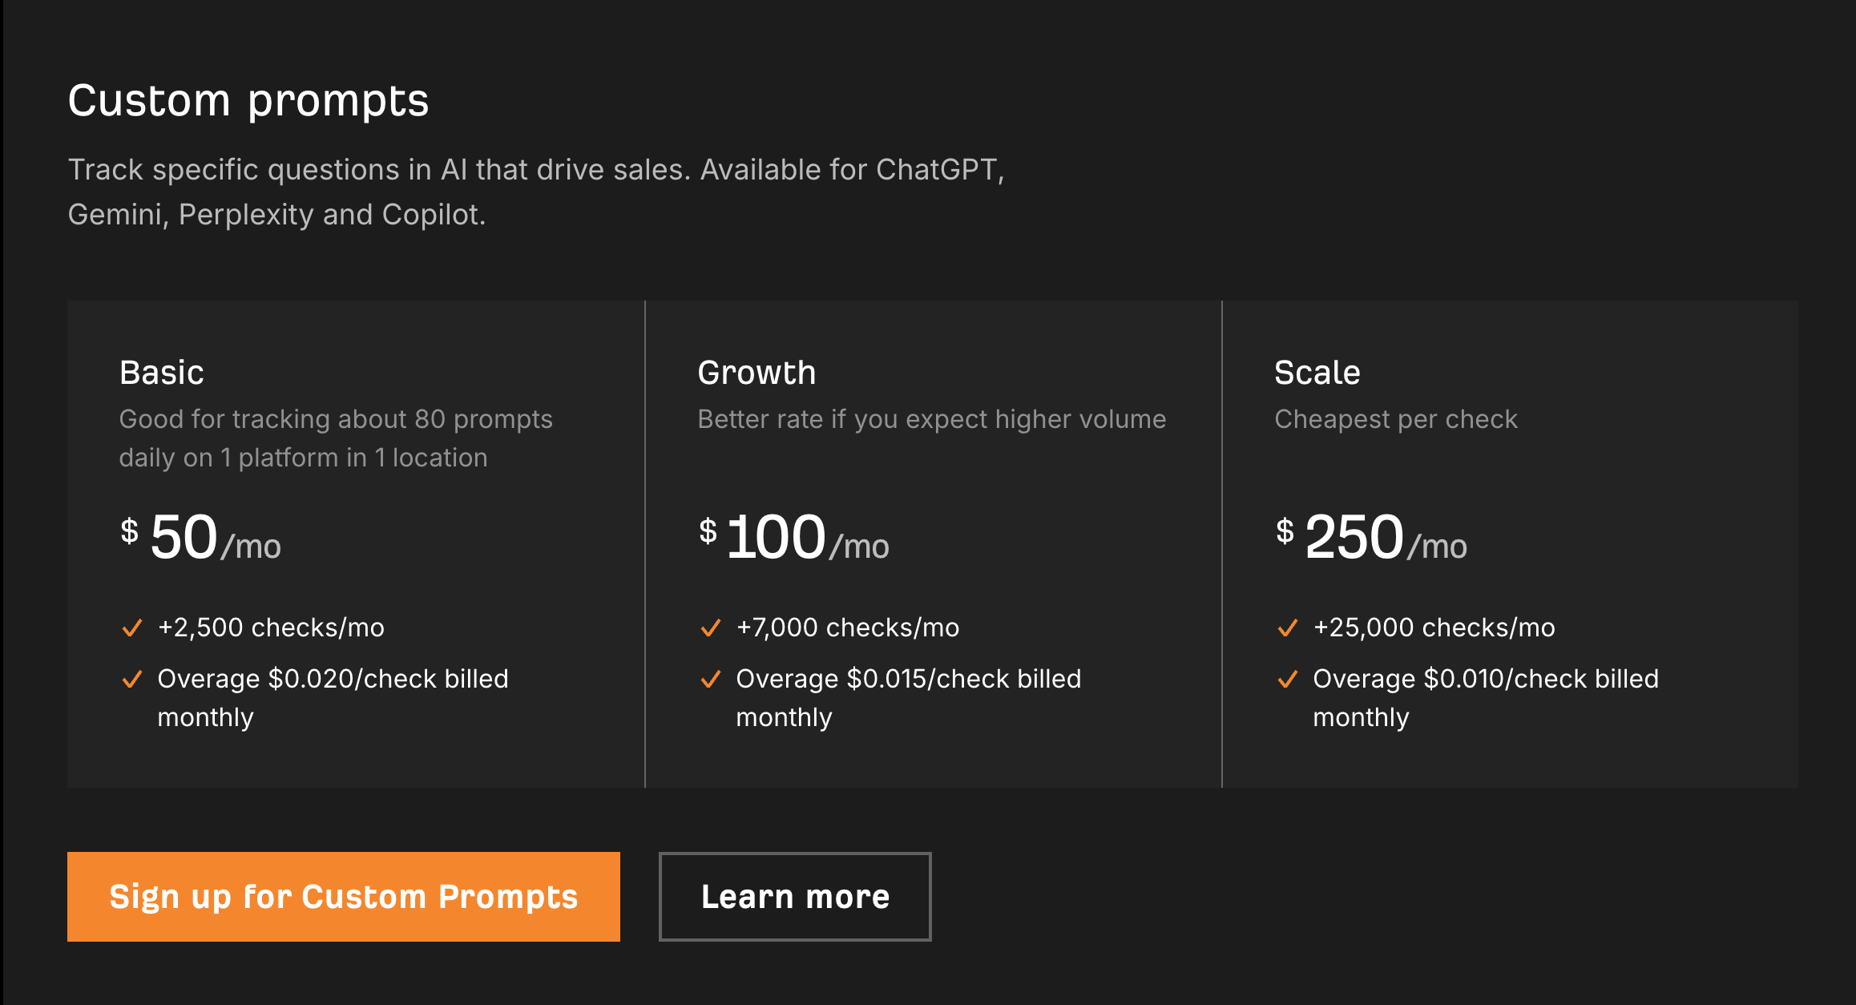Click the checkmark next to Scale's overage pricing

[1288, 680]
